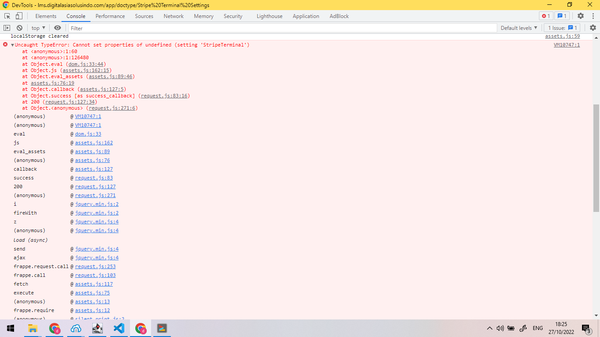Image resolution: width=600 pixels, height=337 pixels.
Task: Open dom.js:33 link in eval row
Action: [x=88, y=134]
